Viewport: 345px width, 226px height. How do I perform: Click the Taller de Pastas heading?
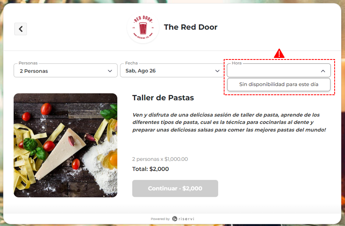[163, 98]
